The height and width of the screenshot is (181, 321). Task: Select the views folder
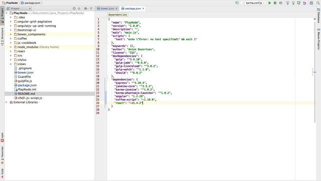22,64
